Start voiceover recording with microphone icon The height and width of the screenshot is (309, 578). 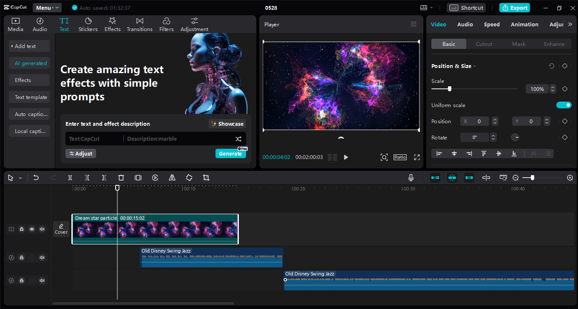click(x=411, y=178)
